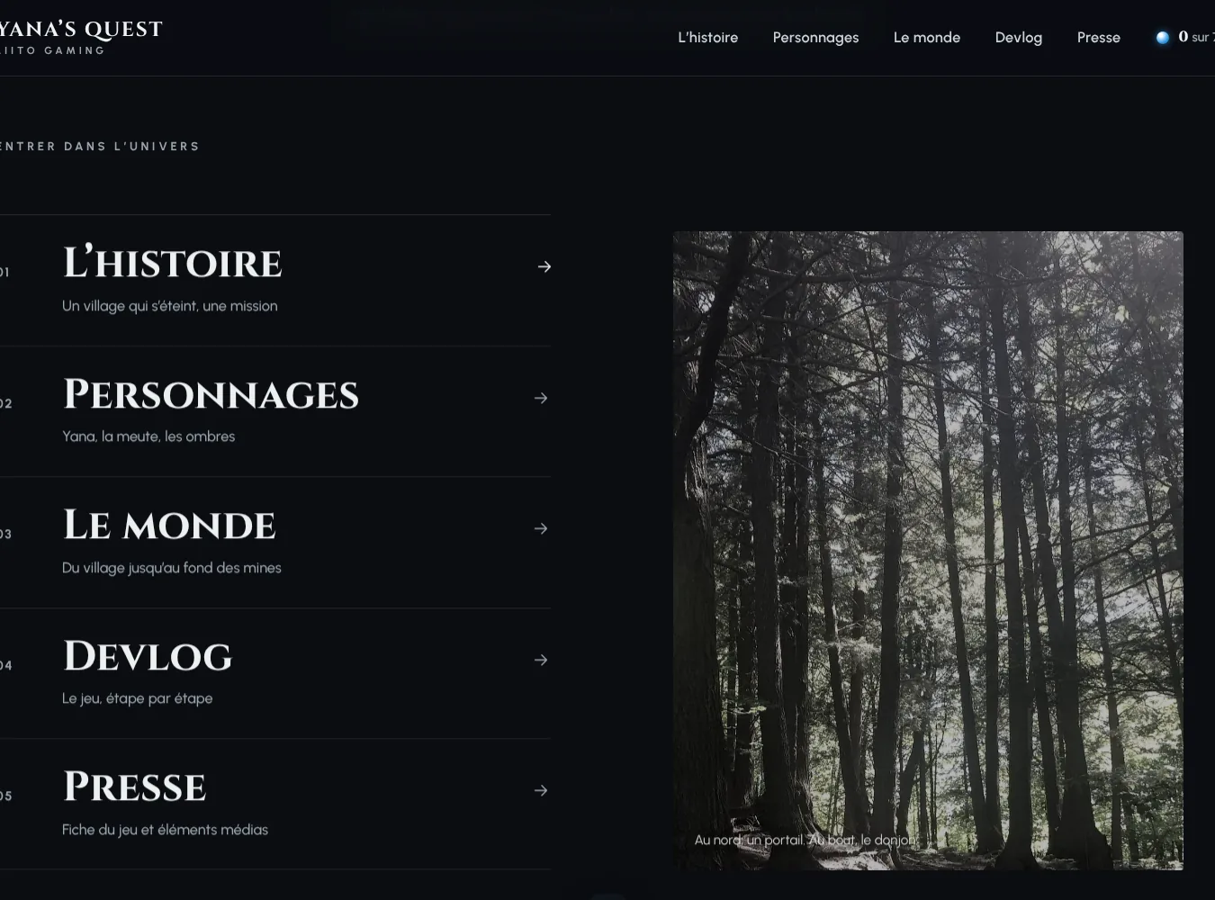Click the arrow icon beside Presse
Screen dimensions: 1215x900
(x=541, y=790)
